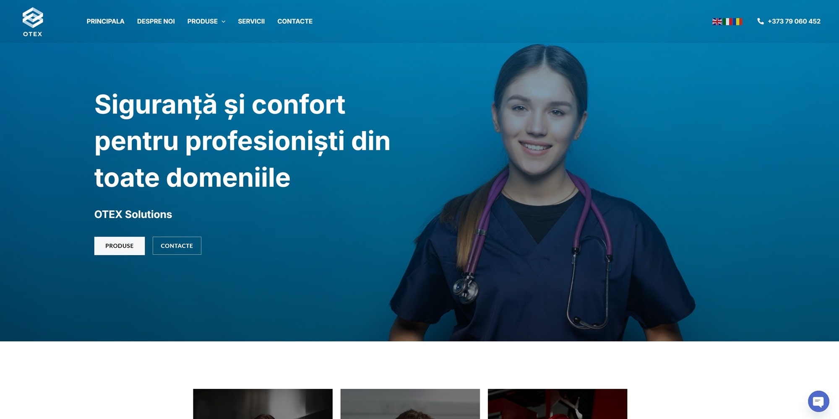The width and height of the screenshot is (839, 419).
Task: Click the OTEX logo in the header
Action: coord(33,22)
